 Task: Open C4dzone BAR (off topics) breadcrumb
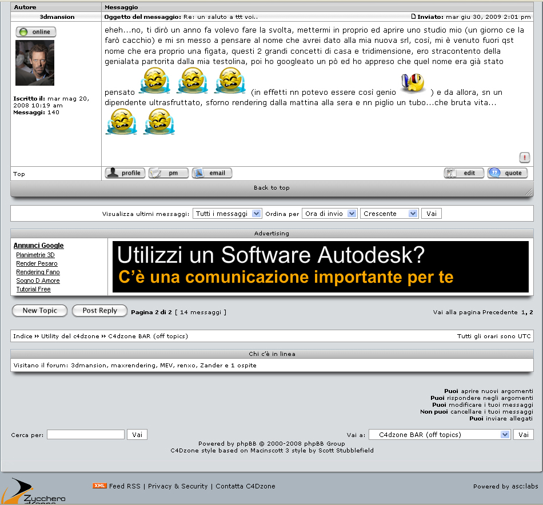[148, 336]
